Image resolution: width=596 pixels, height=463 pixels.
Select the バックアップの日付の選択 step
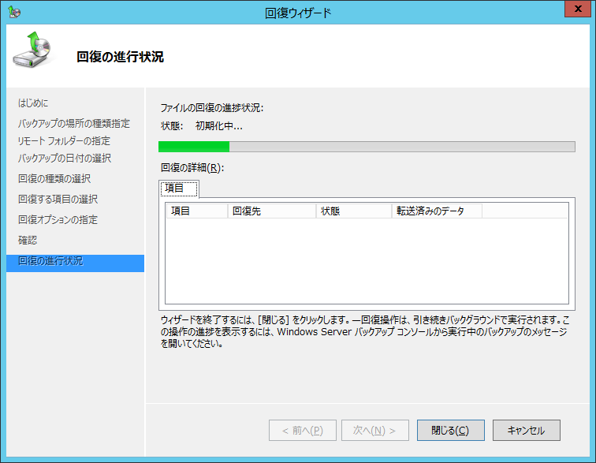pyautogui.click(x=64, y=158)
